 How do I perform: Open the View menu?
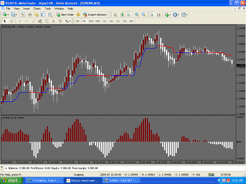[17, 9]
